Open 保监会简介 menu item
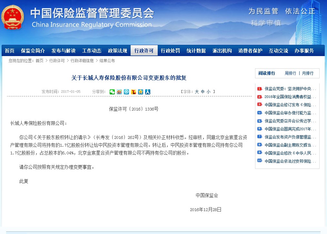Screen dimensions: 327x234 (33, 51)
